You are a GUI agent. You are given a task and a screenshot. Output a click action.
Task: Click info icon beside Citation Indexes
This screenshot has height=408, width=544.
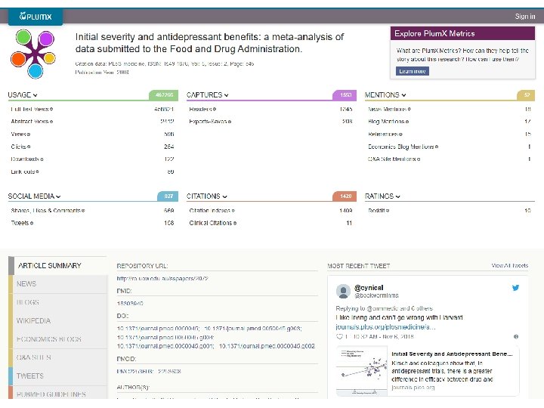(x=232, y=211)
